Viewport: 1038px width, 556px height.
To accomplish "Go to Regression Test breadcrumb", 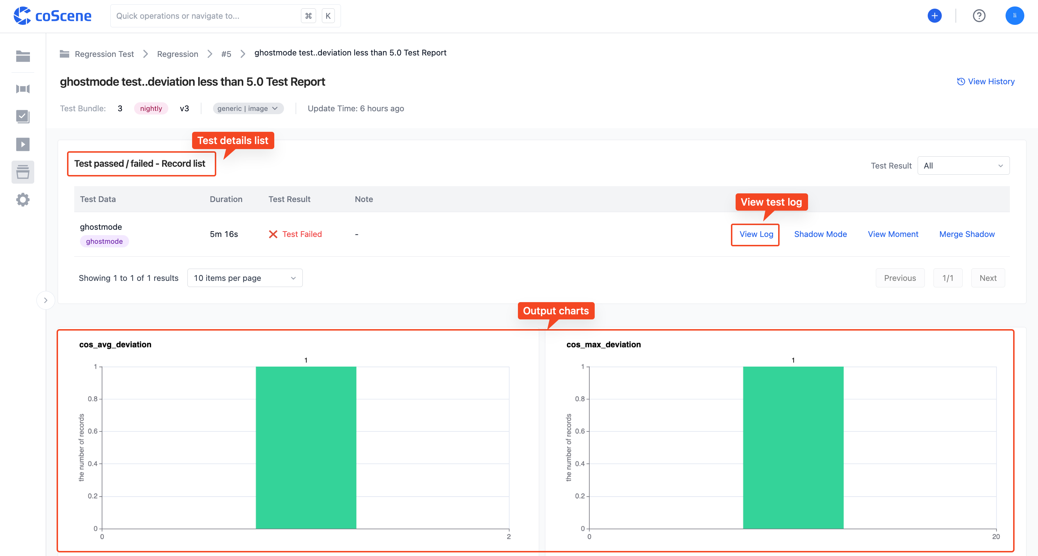I will 104,54.
